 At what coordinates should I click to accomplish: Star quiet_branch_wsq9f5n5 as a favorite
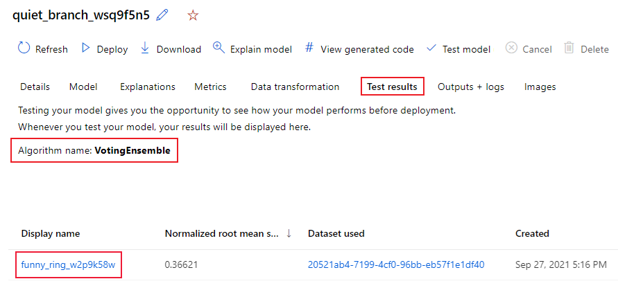click(193, 15)
